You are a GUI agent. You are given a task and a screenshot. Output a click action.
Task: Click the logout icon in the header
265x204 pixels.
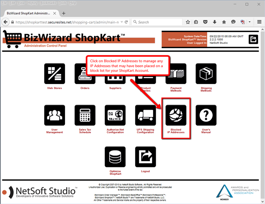(x=253, y=39)
